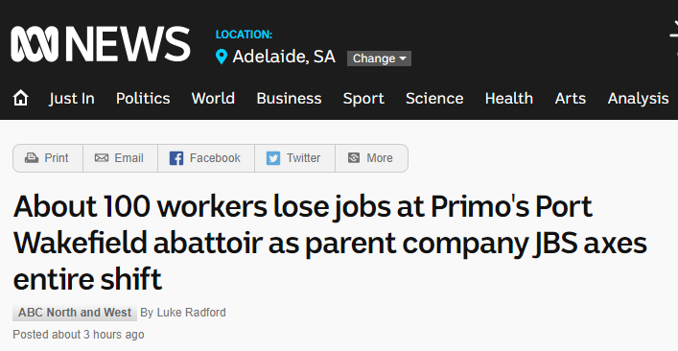Go to the World news tab
Screen dimensions: 678x351
pos(213,99)
